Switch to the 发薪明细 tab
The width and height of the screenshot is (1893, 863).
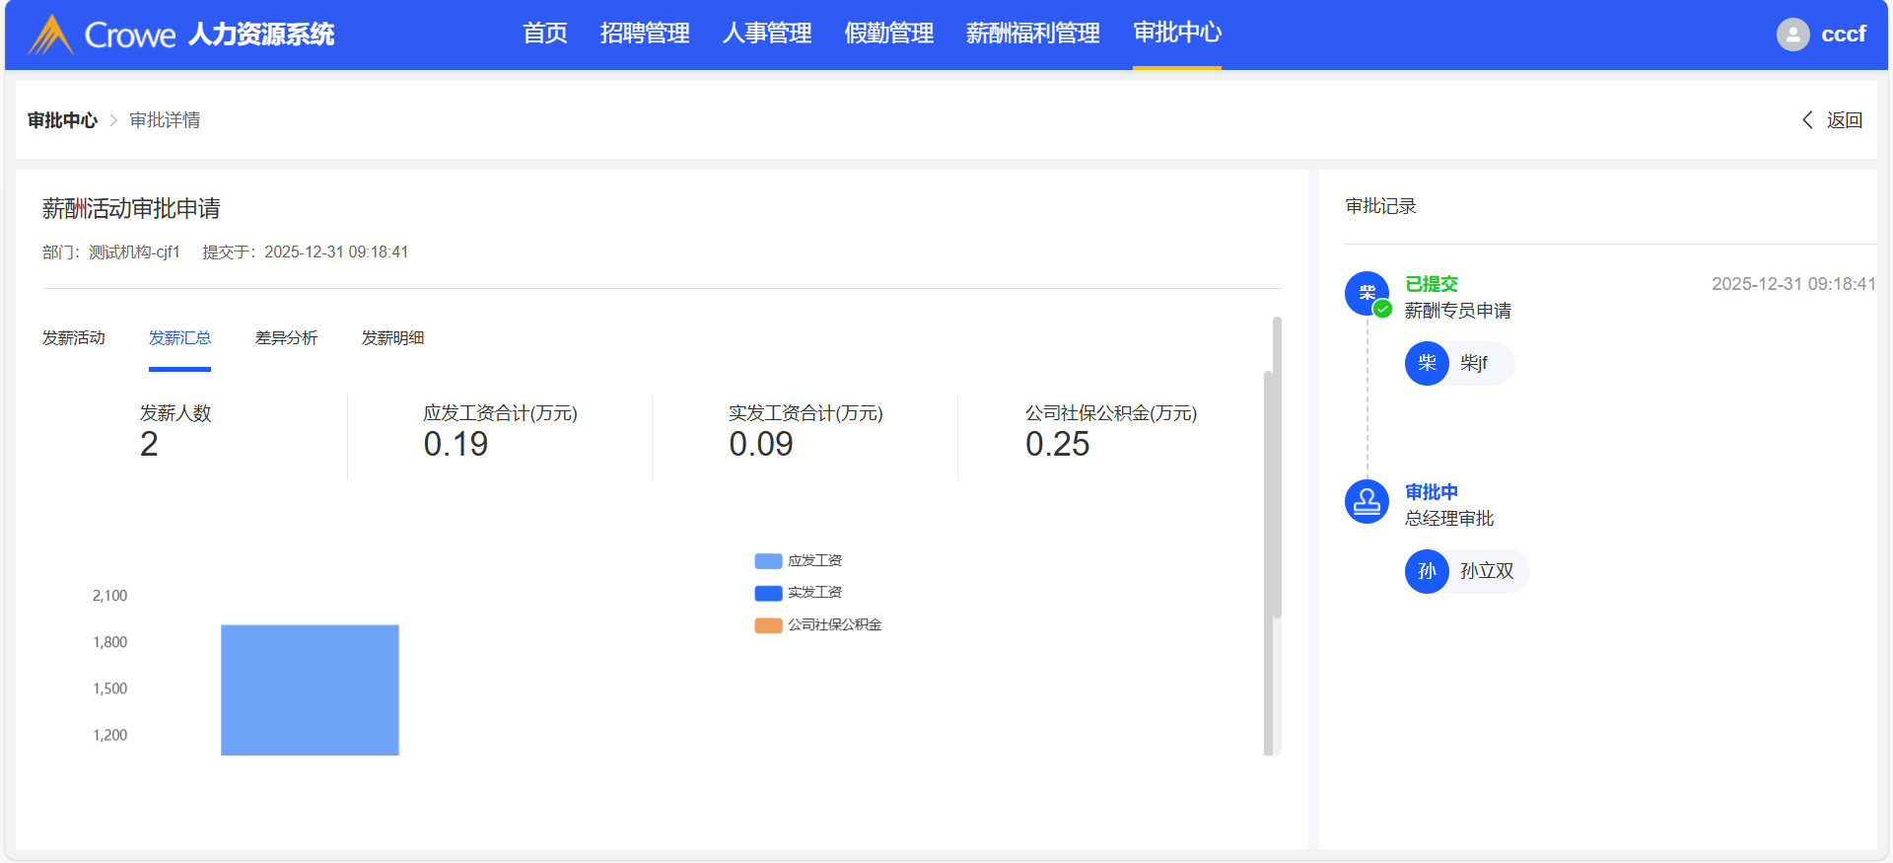coord(392,338)
